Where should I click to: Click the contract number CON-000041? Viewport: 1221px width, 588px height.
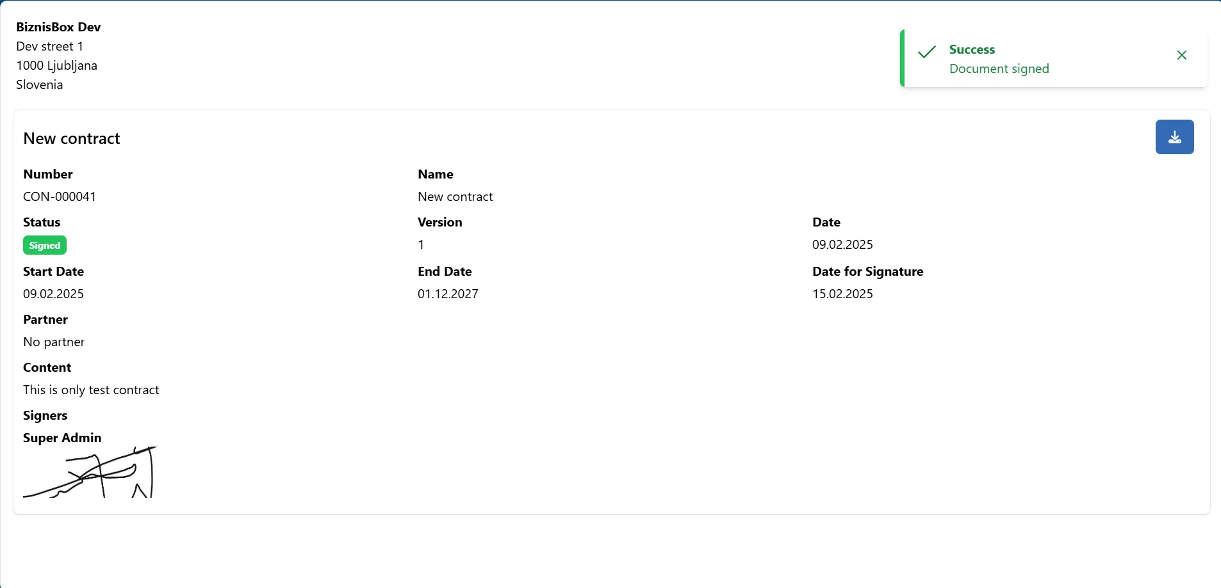coord(60,197)
